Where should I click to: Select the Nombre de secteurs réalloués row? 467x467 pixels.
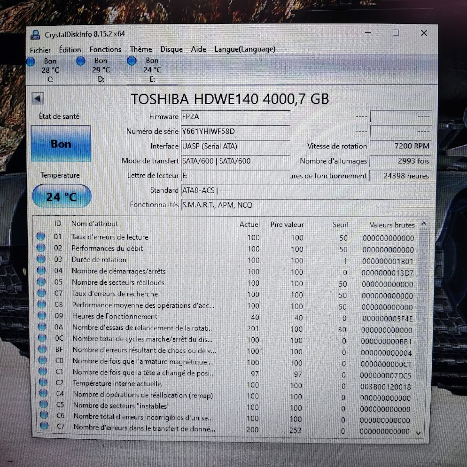pos(226,283)
